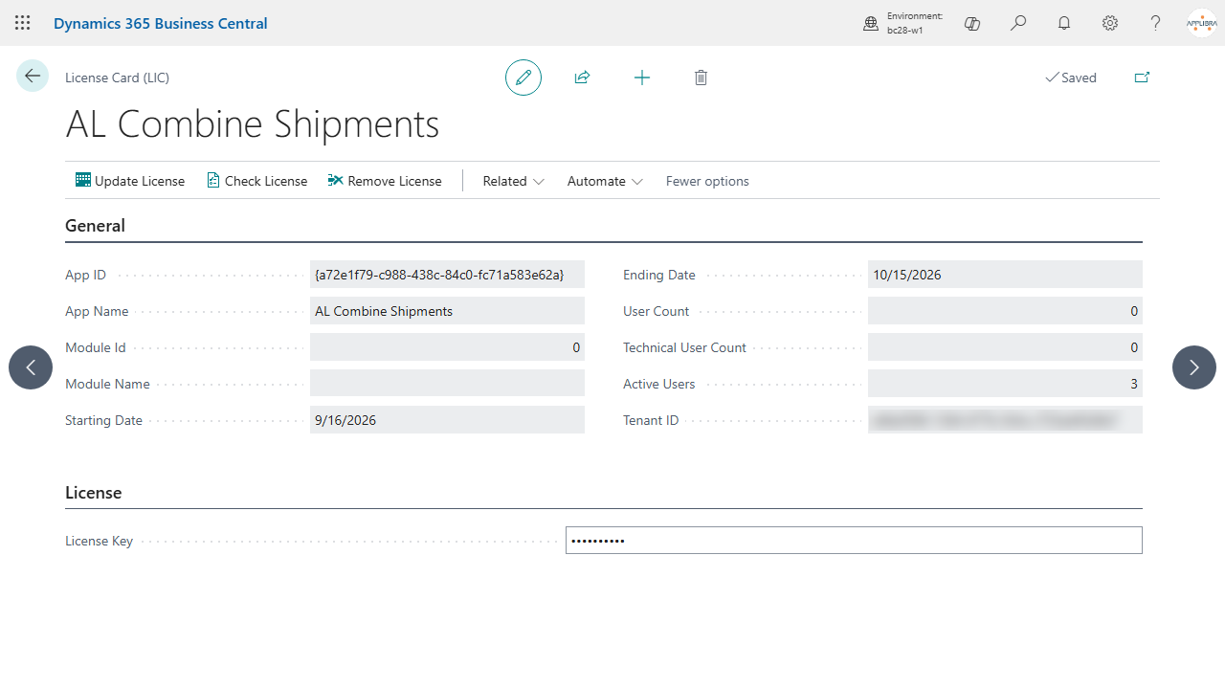Click Update License action
Image resolution: width=1225 pixels, height=689 pixels.
[130, 181]
